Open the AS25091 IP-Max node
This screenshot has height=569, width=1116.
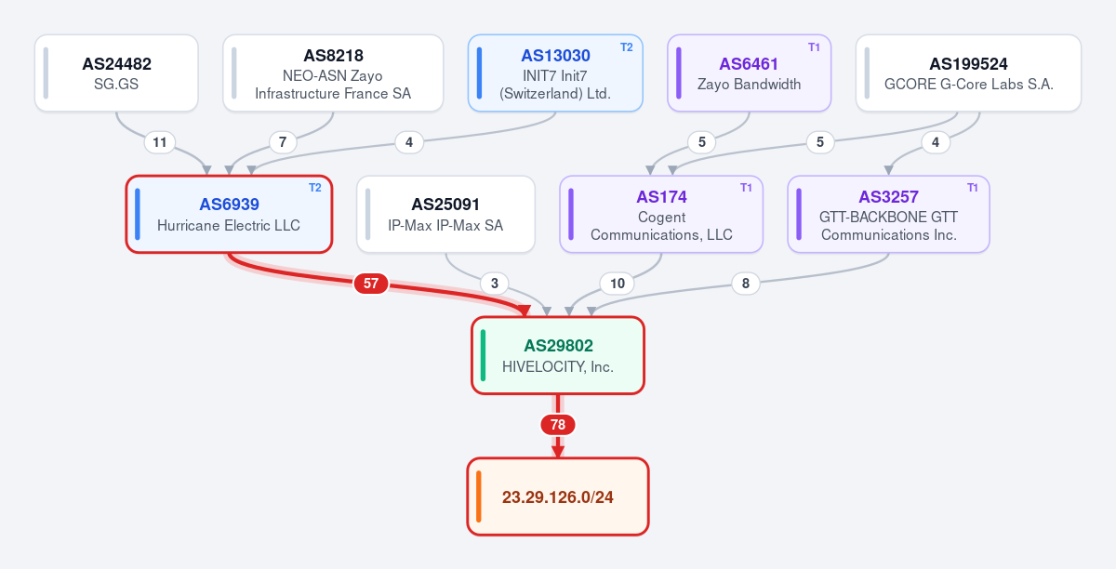445,214
